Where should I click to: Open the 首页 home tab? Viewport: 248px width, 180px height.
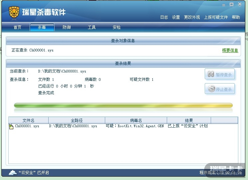[17, 27]
